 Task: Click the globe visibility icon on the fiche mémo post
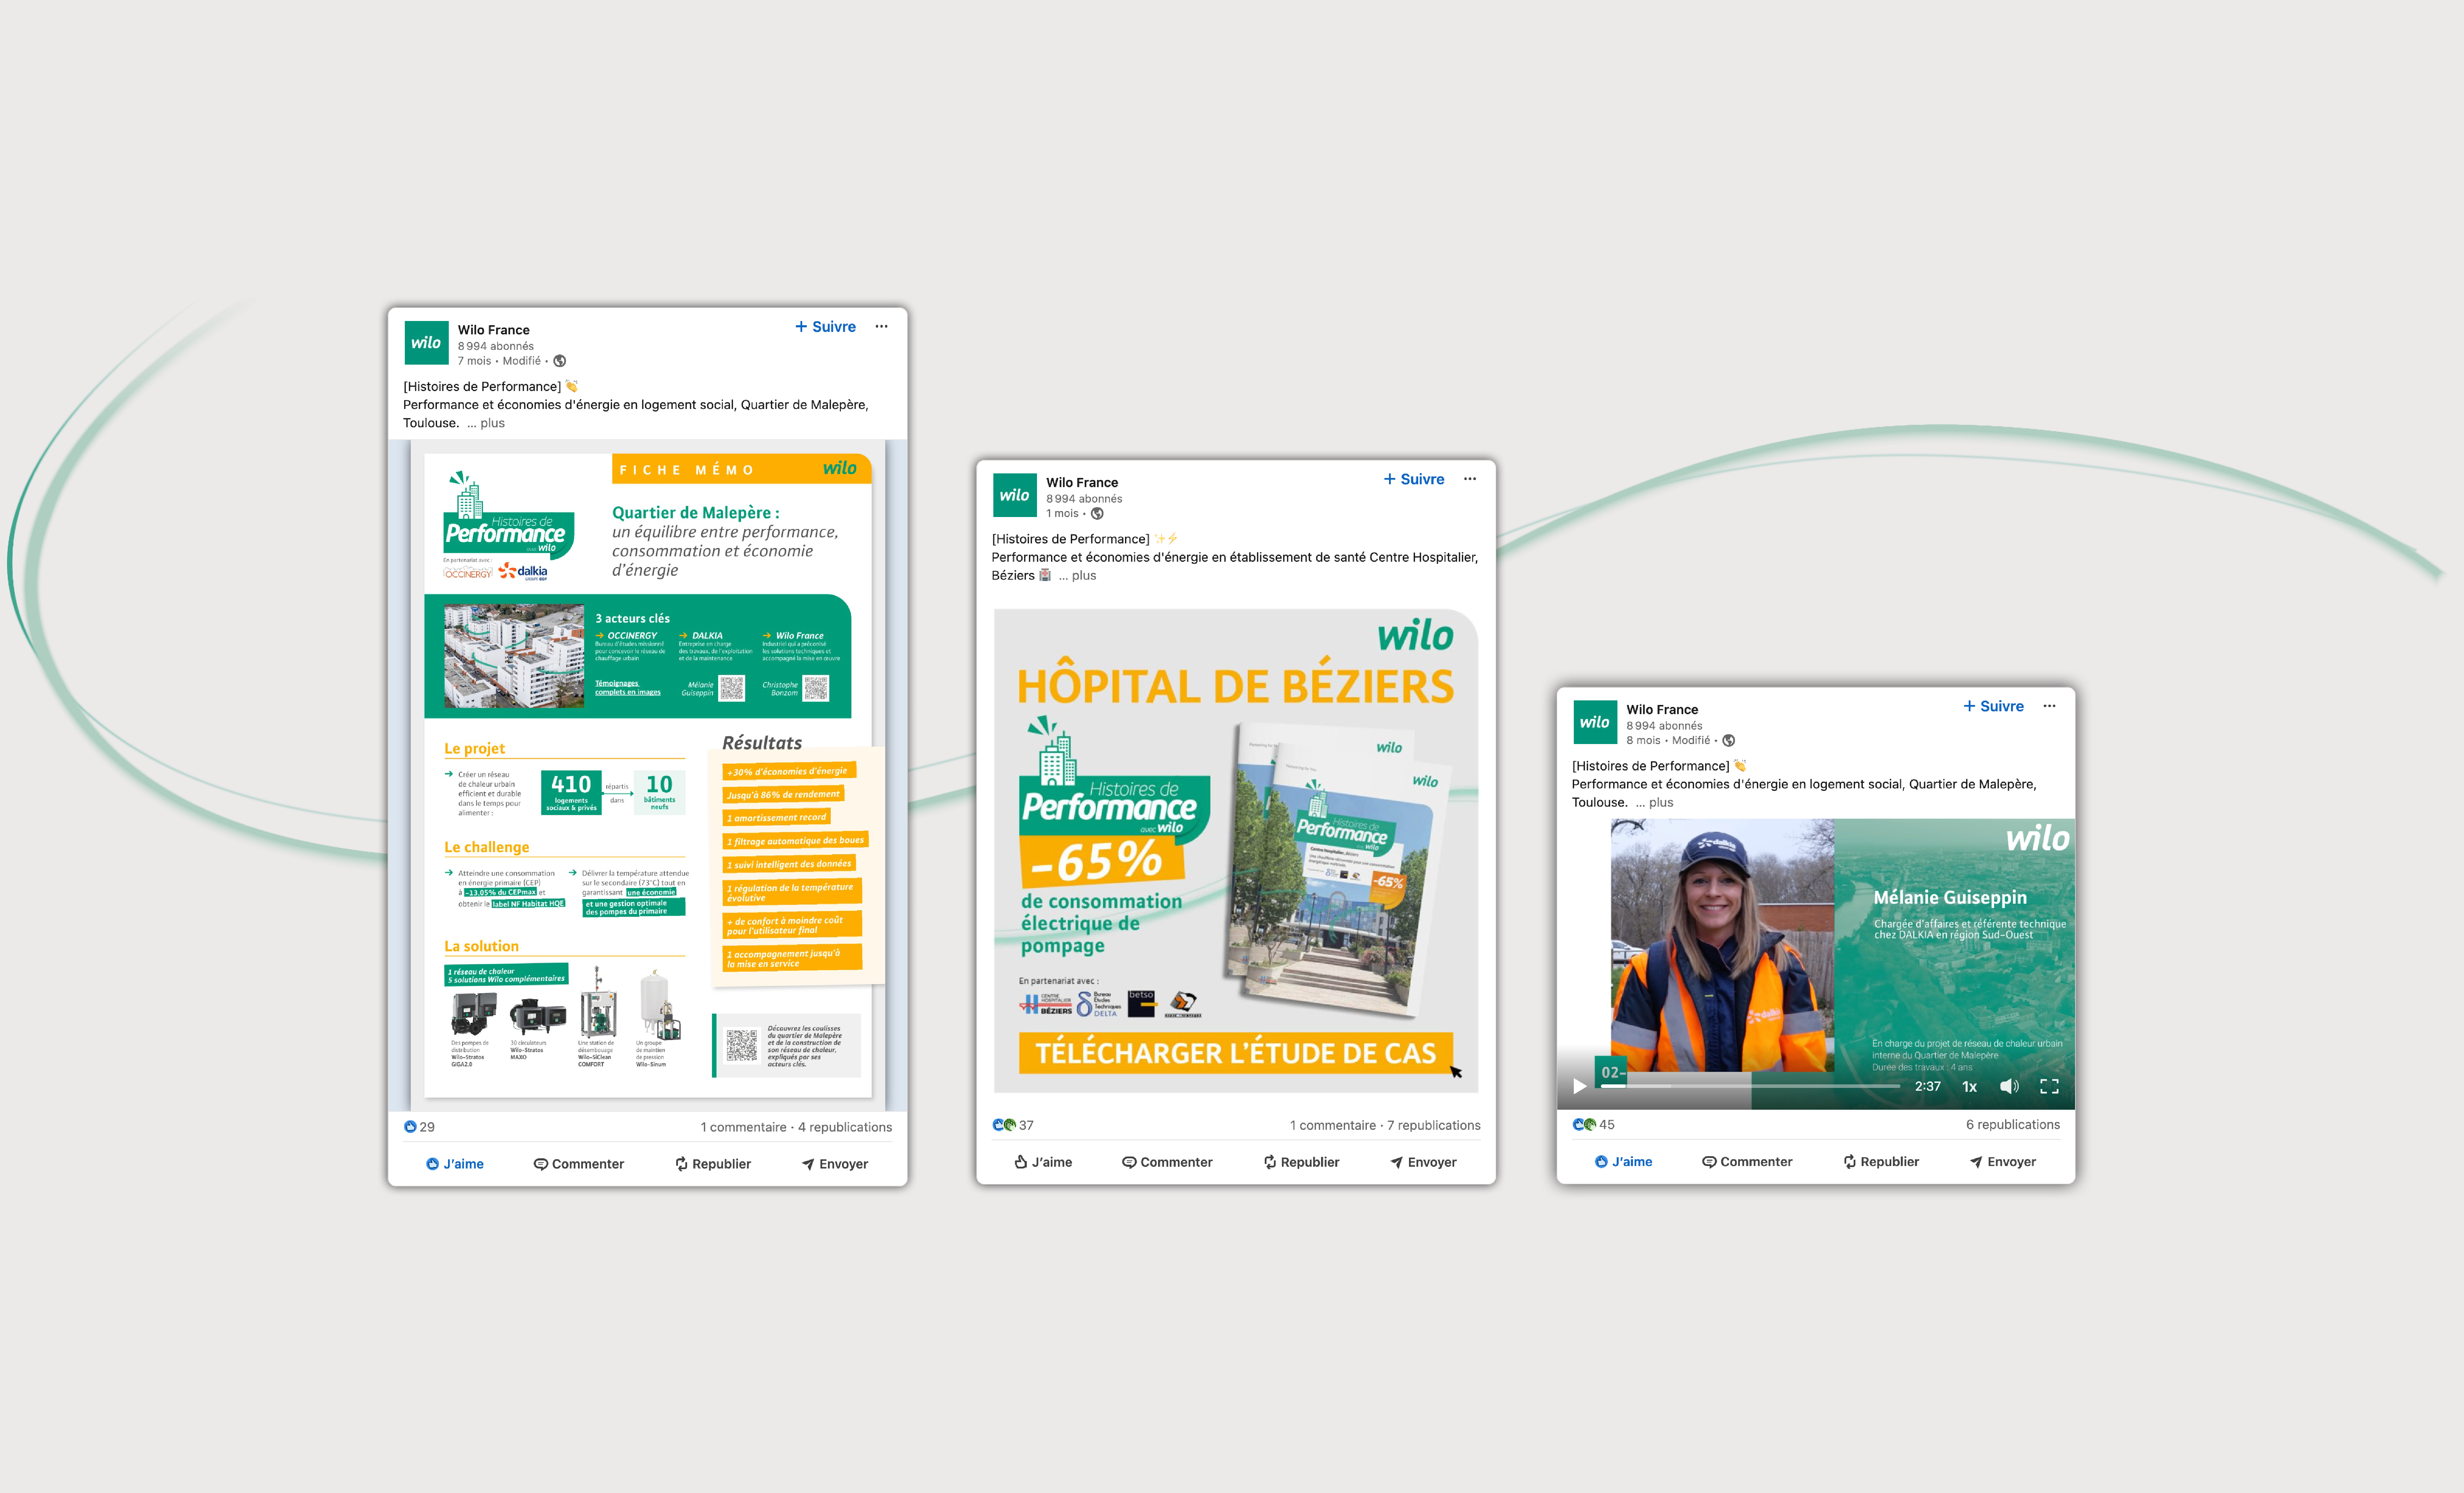pyautogui.click(x=560, y=361)
